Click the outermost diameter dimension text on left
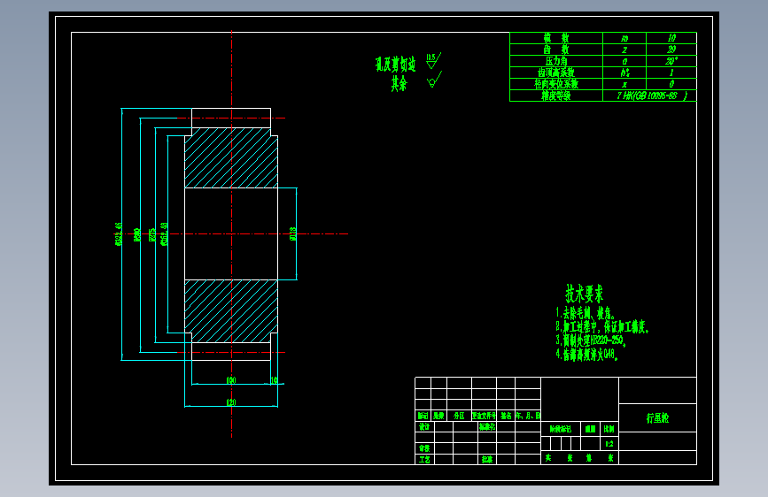This screenshot has width=768, height=497. point(118,233)
